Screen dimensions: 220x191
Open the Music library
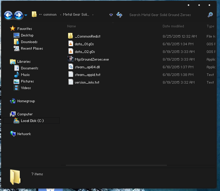pos(25,75)
